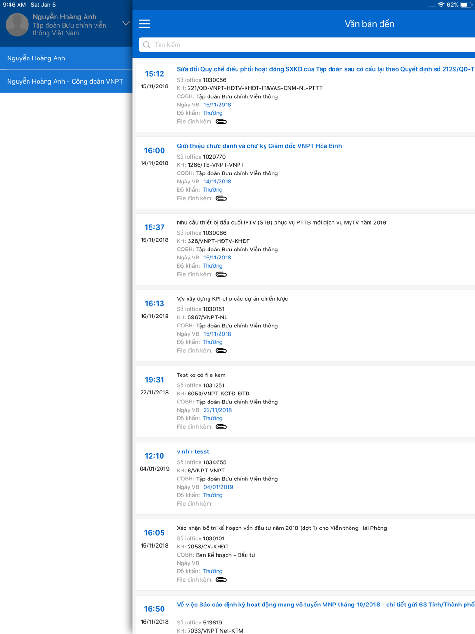The height and width of the screenshot is (634, 475).
Task: Select Nguyễn Hoàng Anh - Công đoàn VNPT
Action: (x=66, y=81)
